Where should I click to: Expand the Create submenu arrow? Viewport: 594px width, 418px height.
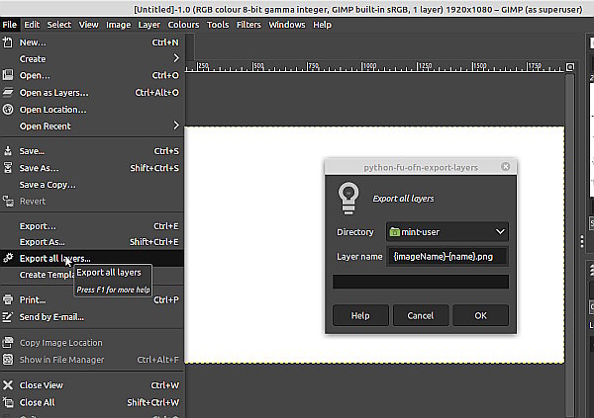(x=176, y=58)
